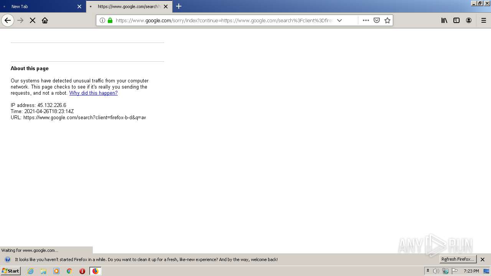Open the volume control in system tray
The height and width of the screenshot is (276, 491).
click(436, 271)
